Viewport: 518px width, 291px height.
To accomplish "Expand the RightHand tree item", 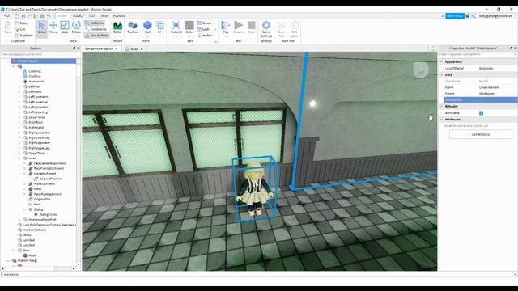I will tap(19, 128).
